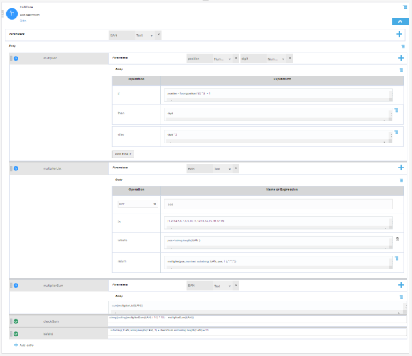The height and width of the screenshot is (356, 412).
Task: Open the type dropdown for digit parameter
Action: [276, 59]
